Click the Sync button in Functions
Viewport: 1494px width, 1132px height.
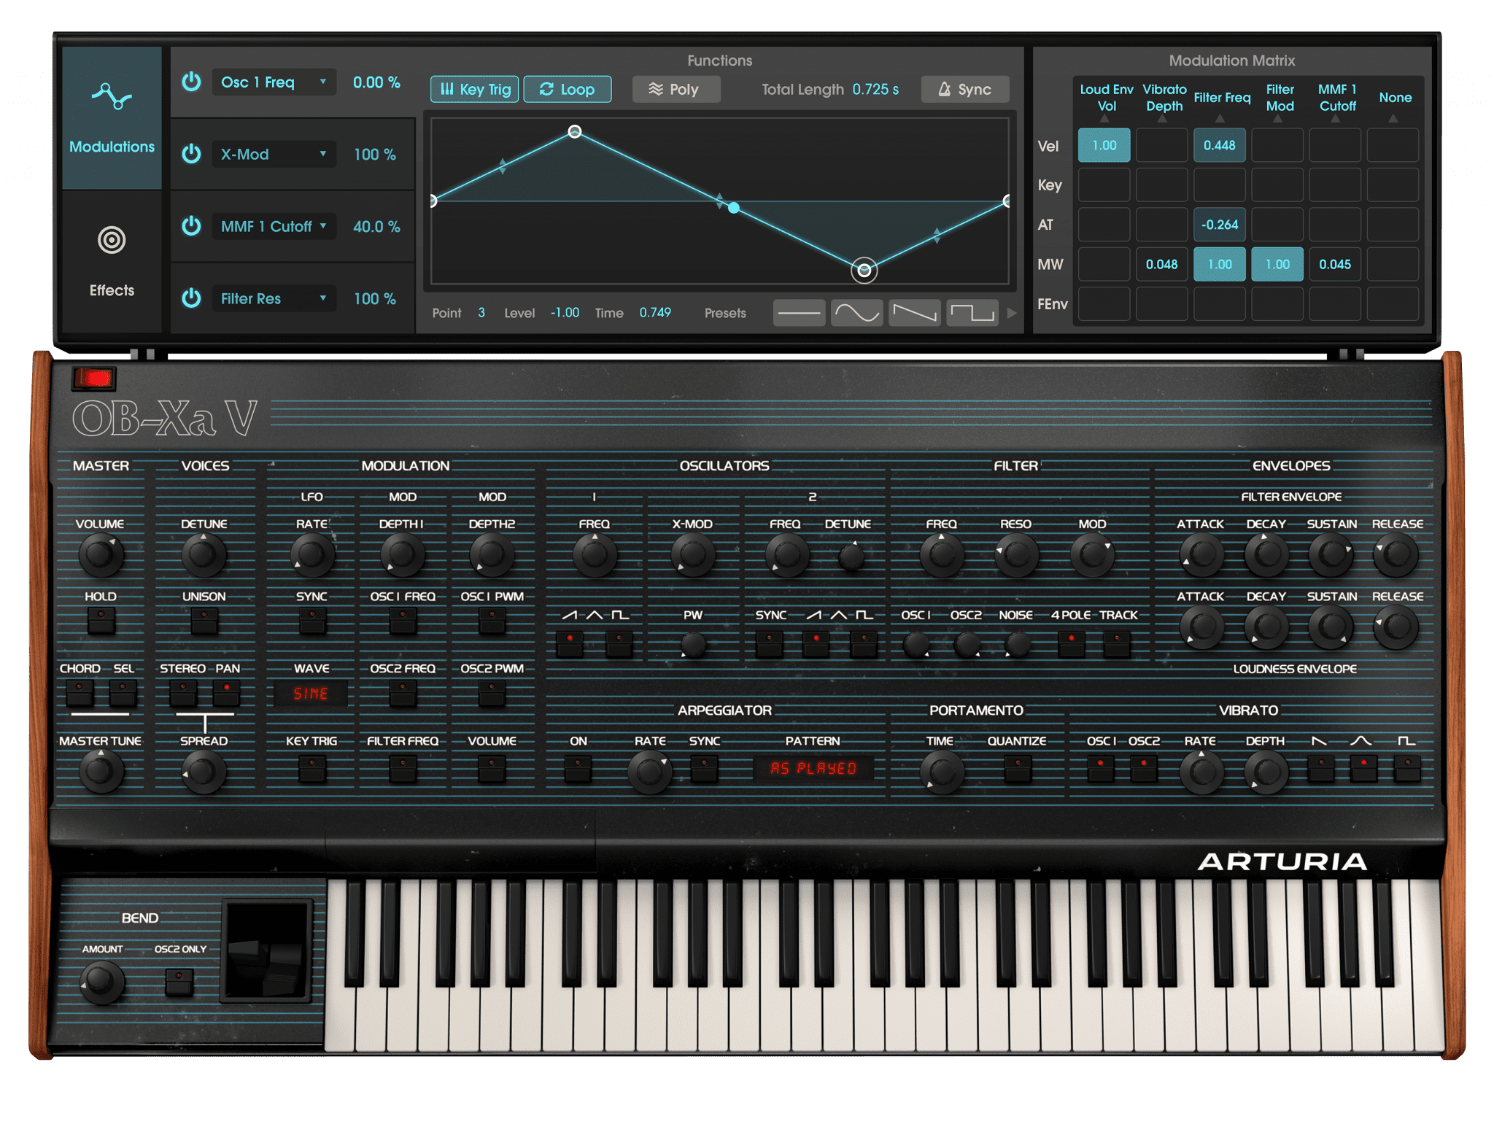tap(965, 89)
